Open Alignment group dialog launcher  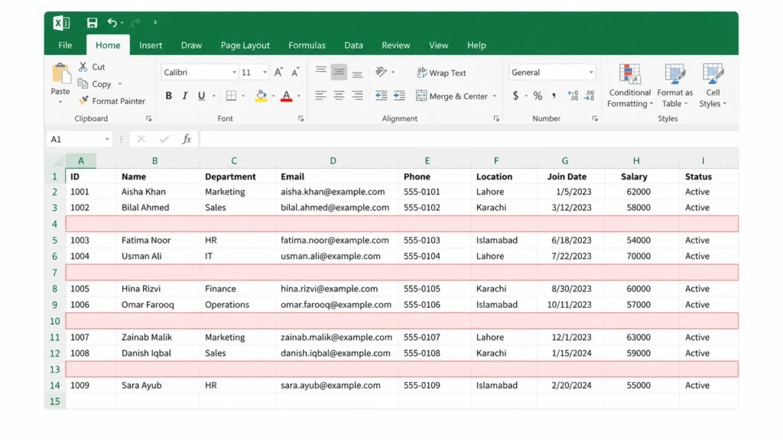point(495,118)
